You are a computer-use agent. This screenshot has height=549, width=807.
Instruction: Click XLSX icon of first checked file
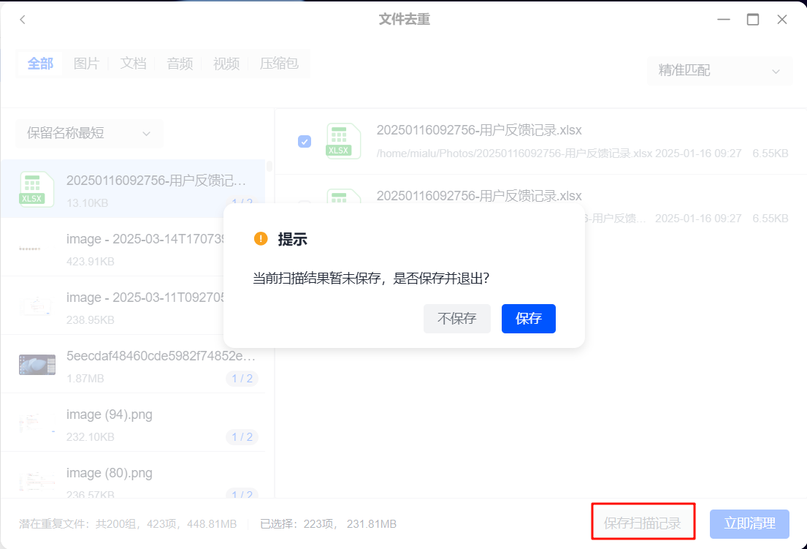point(344,141)
